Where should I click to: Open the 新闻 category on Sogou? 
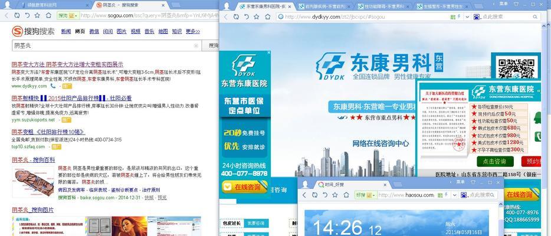tap(65, 31)
